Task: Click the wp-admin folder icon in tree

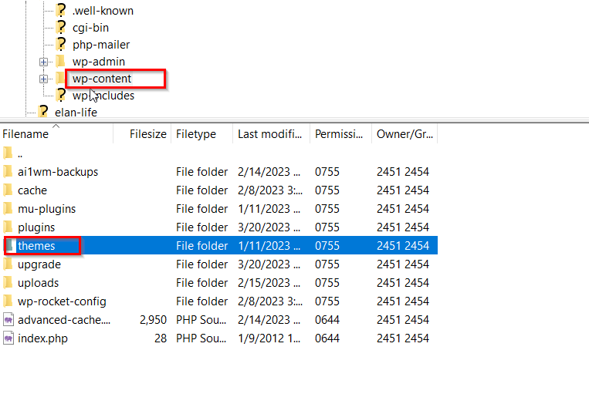Action: coord(60,61)
